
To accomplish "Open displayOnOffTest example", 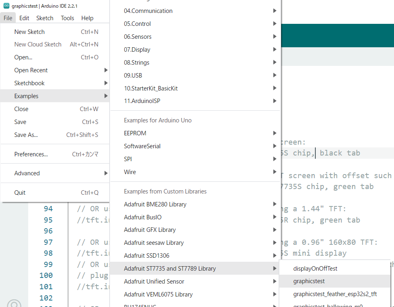I will tap(335, 269).
